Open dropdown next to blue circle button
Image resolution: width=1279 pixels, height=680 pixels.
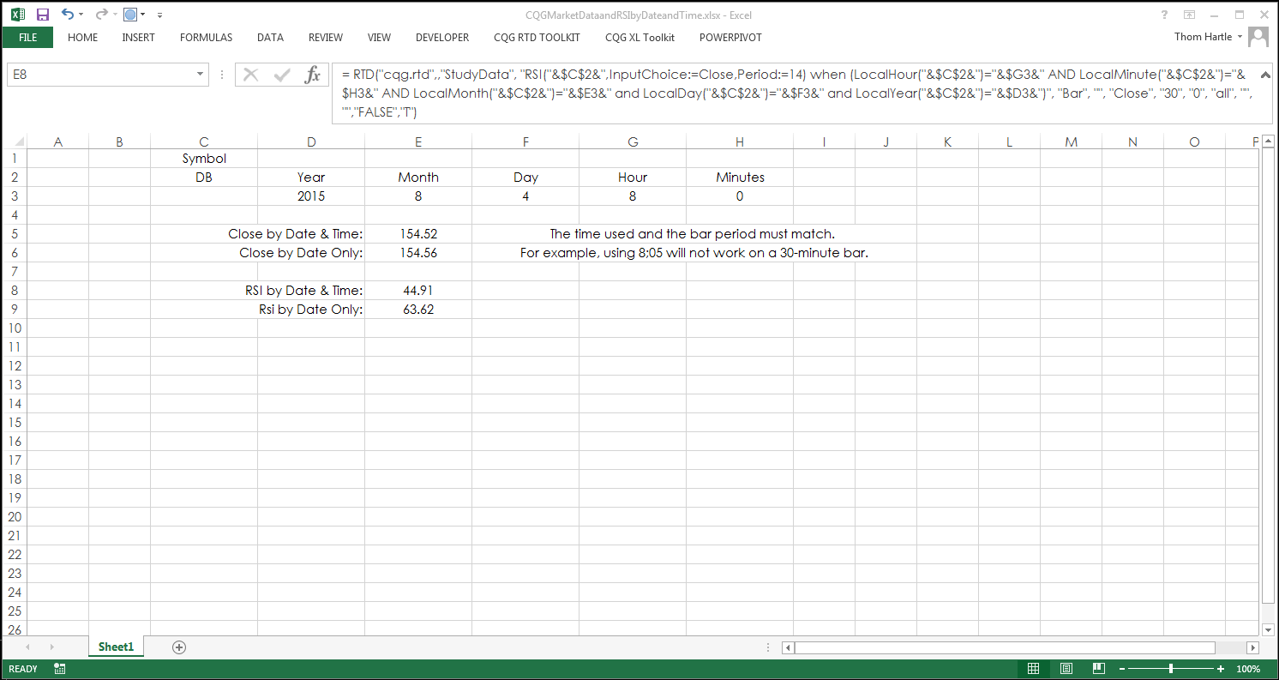(x=143, y=15)
